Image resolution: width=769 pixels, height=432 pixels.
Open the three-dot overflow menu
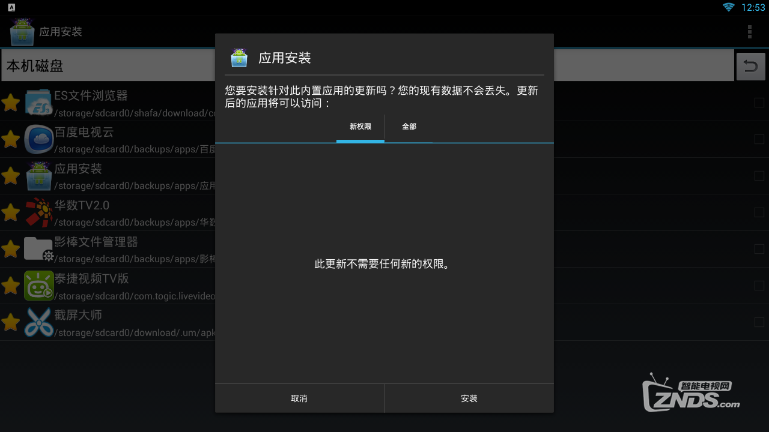(x=749, y=32)
